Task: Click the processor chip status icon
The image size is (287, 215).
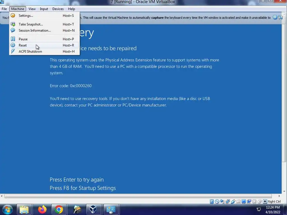Action: point(254,202)
